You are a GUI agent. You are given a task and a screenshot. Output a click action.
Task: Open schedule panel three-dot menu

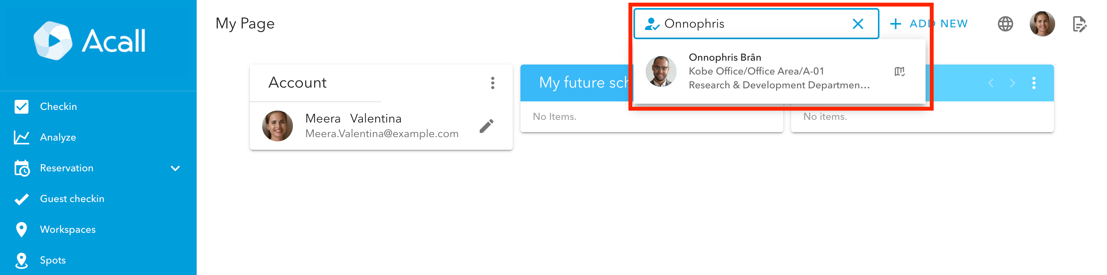pyautogui.click(x=1034, y=83)
